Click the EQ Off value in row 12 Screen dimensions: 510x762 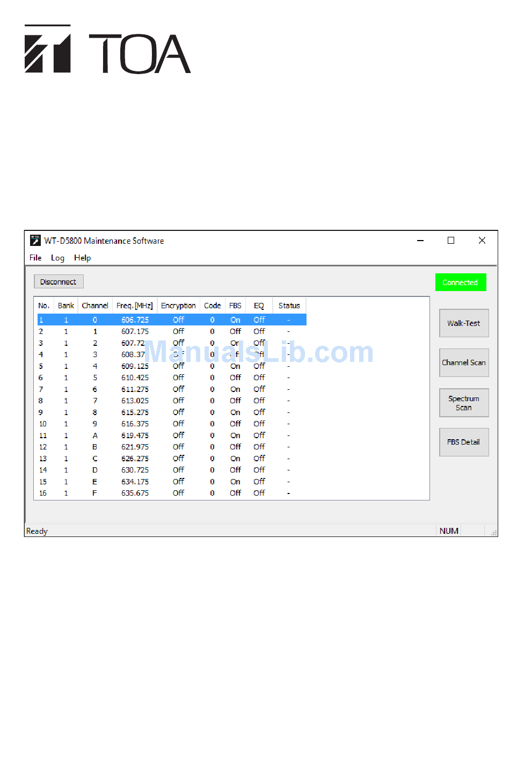[x=259, y=447]
